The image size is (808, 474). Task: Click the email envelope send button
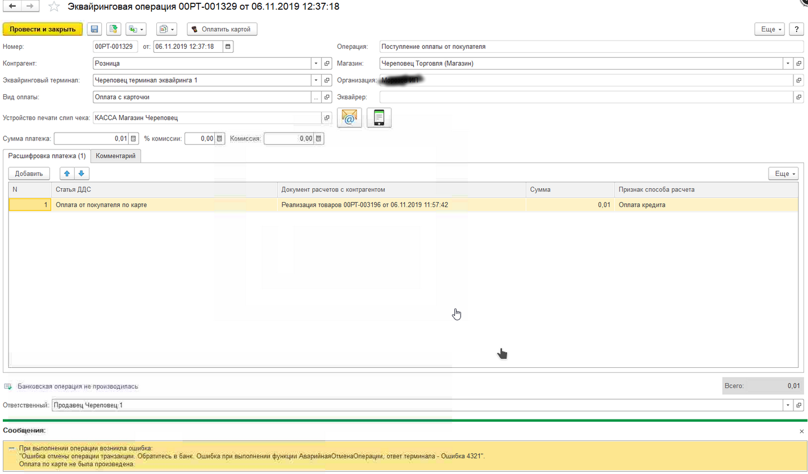[349, 118]
